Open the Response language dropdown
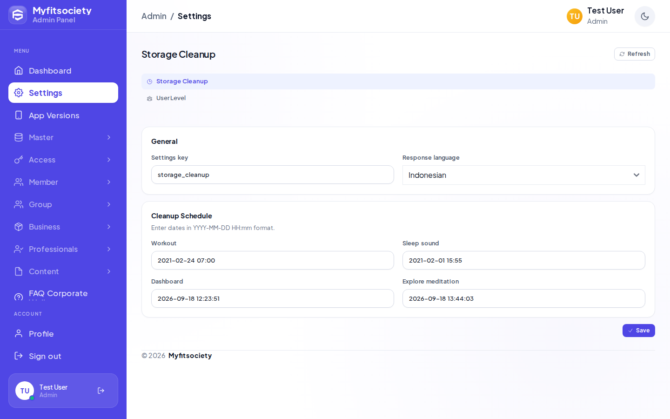670x419 pixels. tap(523, 175)
